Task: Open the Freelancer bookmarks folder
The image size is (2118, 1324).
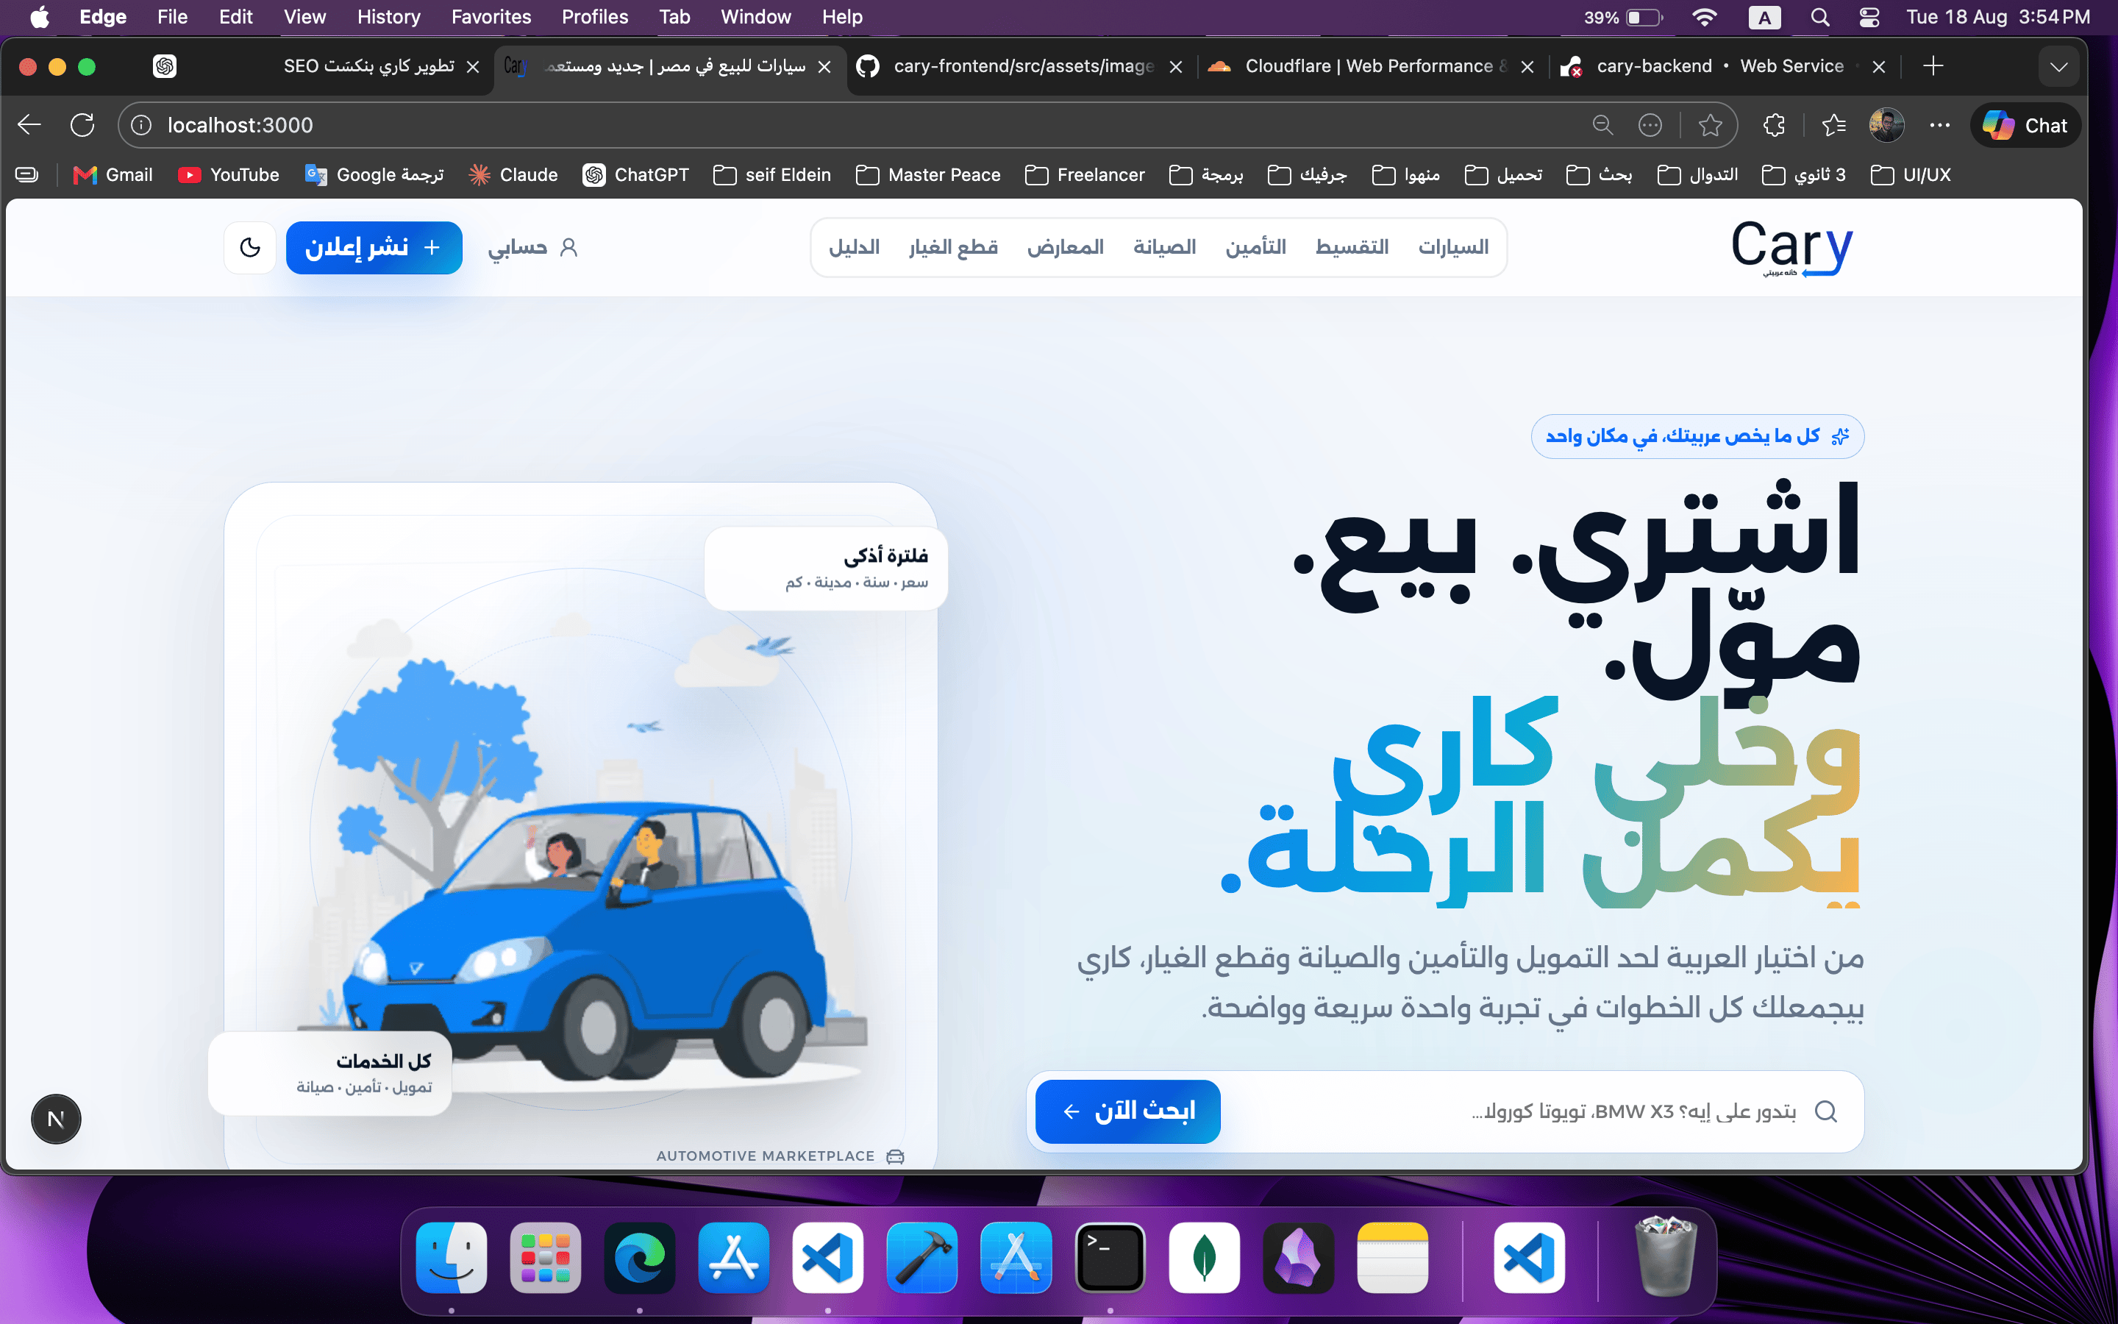Action: coord(1085,175)
